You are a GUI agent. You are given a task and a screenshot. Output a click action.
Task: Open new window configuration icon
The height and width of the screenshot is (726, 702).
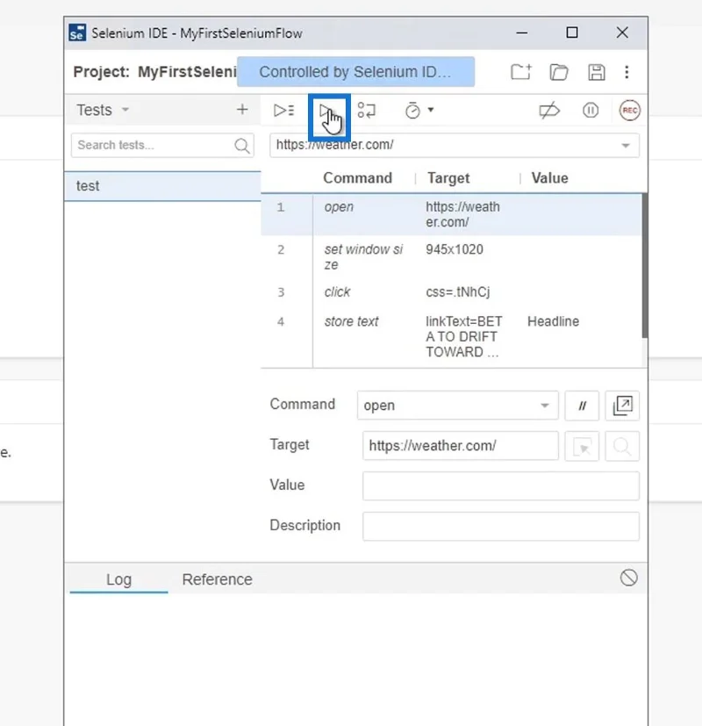tap(622, 406)
